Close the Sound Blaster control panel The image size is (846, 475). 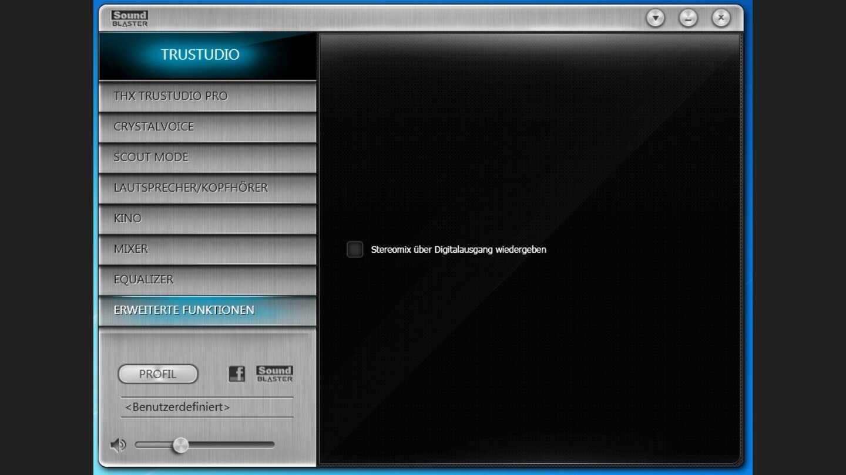tap(721, 18)
